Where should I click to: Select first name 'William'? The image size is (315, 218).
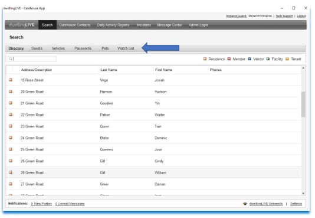point(160,173)
